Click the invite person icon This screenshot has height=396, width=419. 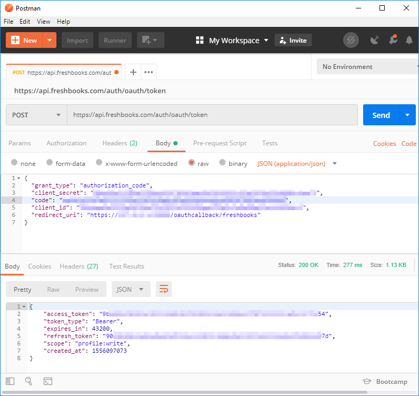(x=282, y=41)
